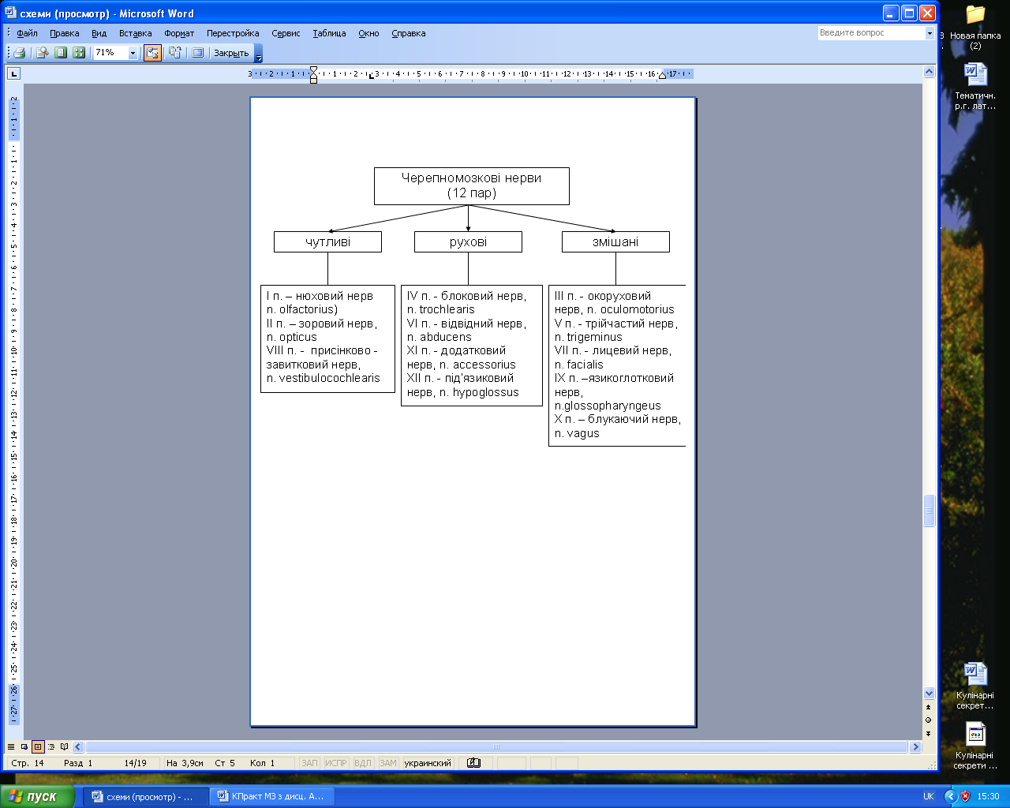This screenshot has height=808, width=1010.
Task: Click the 'Введите вопрос' help field
Action: coord(871,33)
